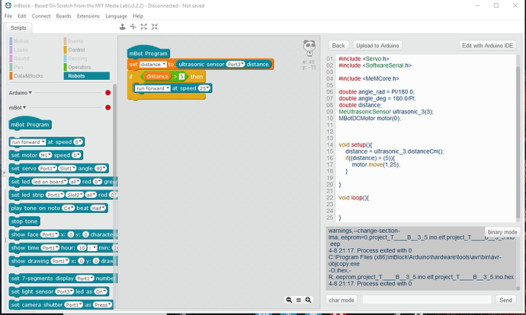The height and width of the screenshot is (315, 526).
Task: Open Half beat dropdown in play tone block
Action: coord(98,208)
